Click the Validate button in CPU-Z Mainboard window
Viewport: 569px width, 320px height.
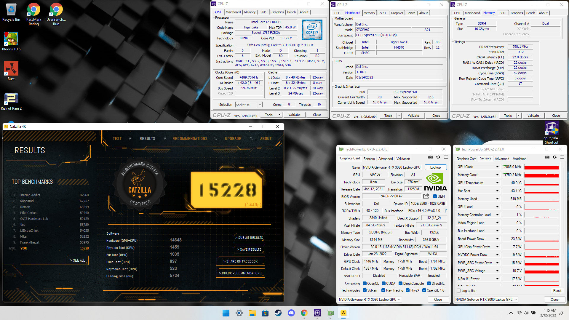[x=413, y=116]
